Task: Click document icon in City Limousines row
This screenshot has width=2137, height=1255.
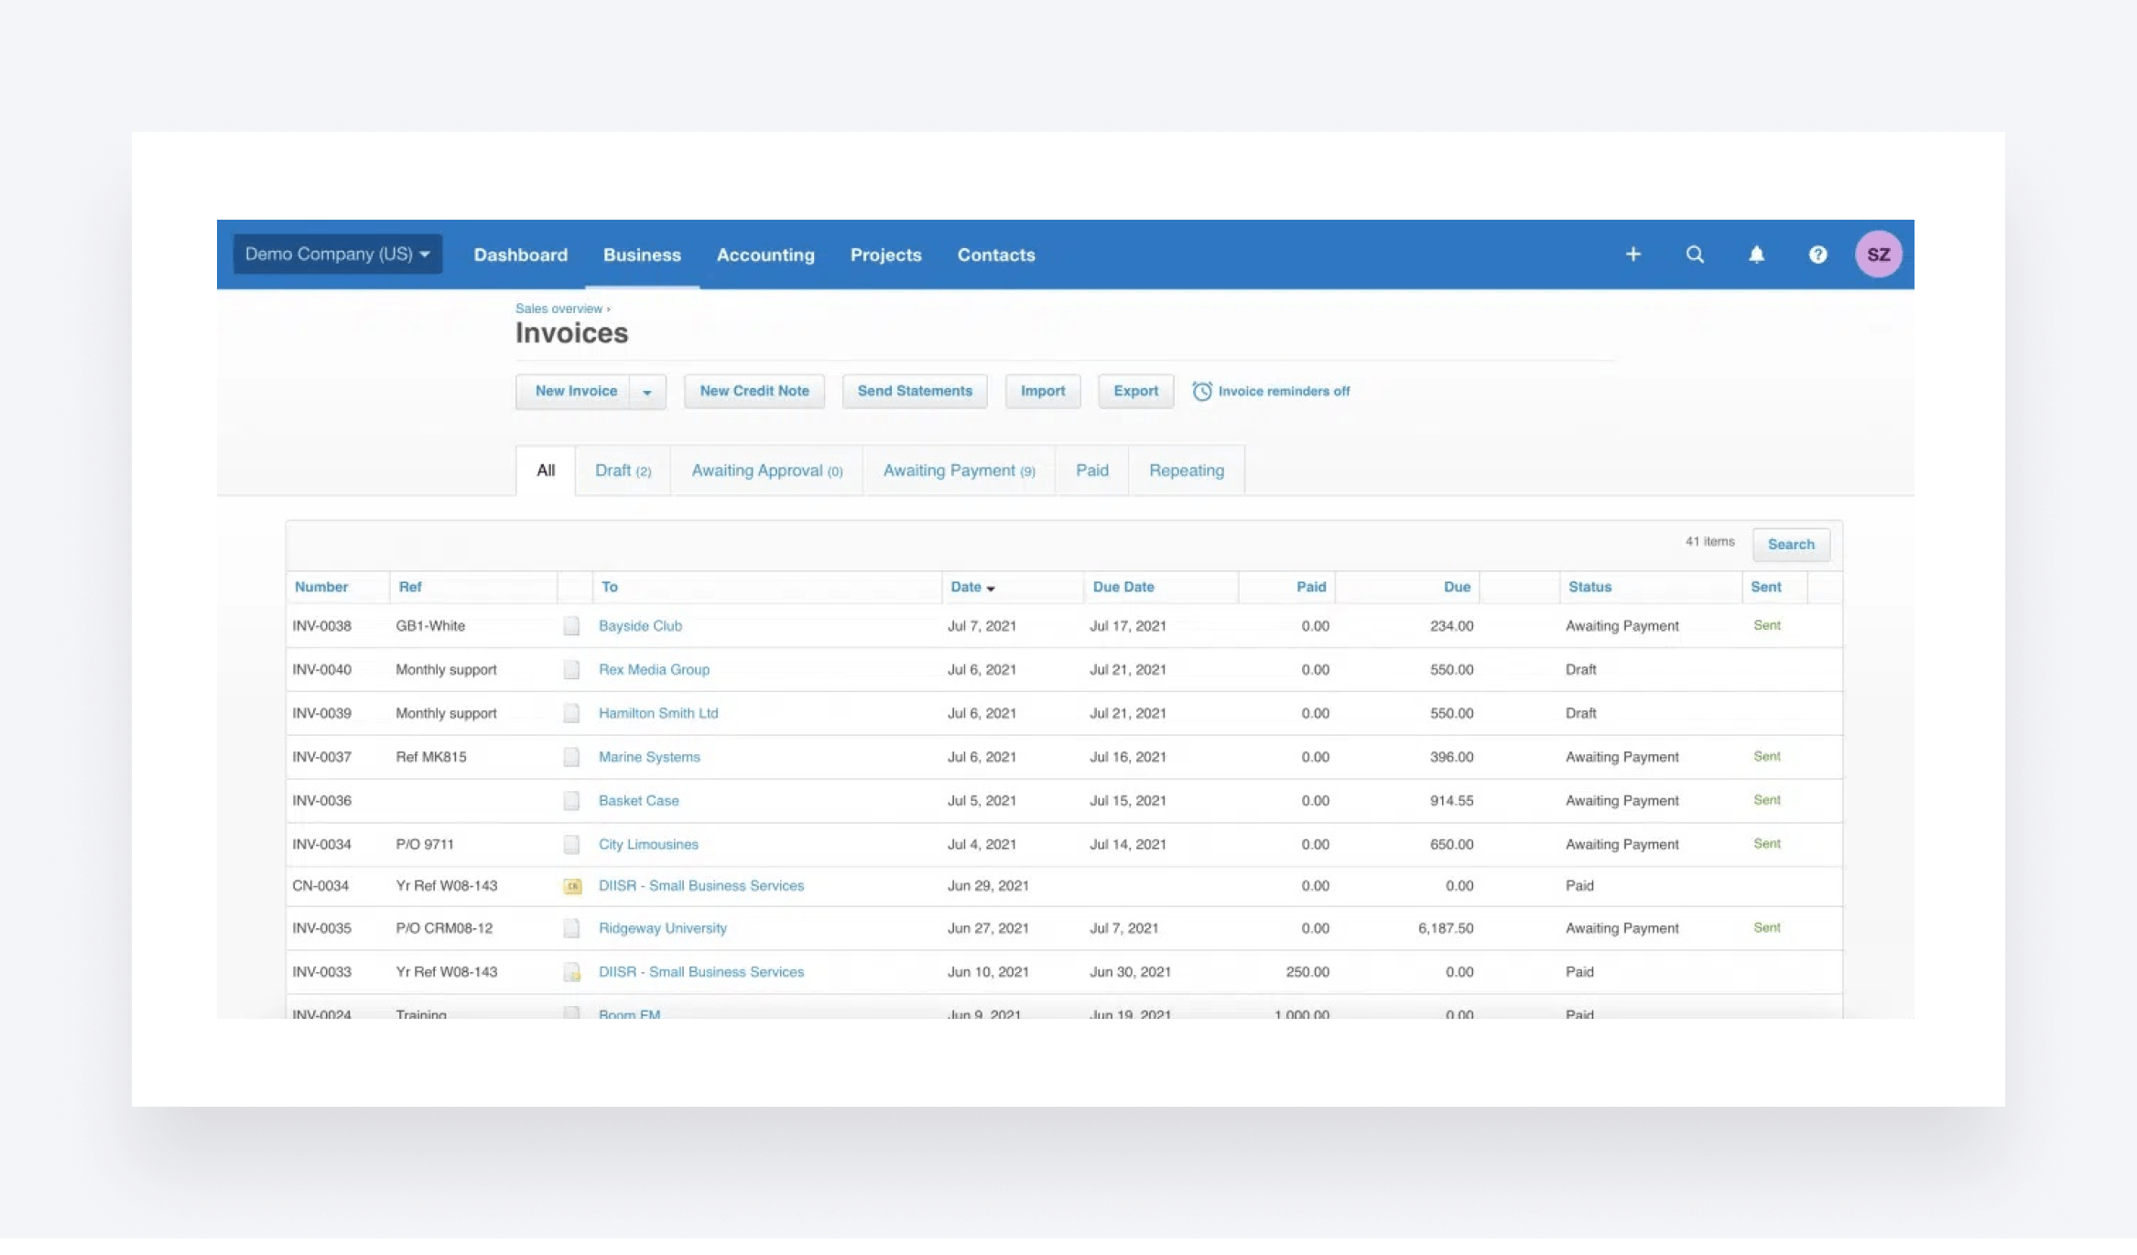Action: tap(571, 844)
